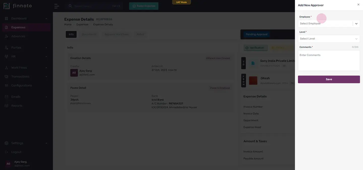363x170 pixels.
Task: Click the Logout link text
Action: point(16,152)
